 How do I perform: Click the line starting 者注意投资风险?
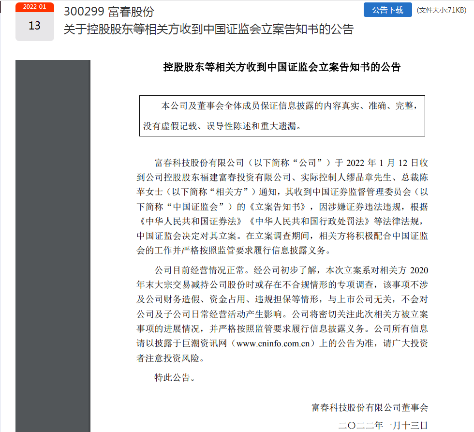click(x=171, y=358)
